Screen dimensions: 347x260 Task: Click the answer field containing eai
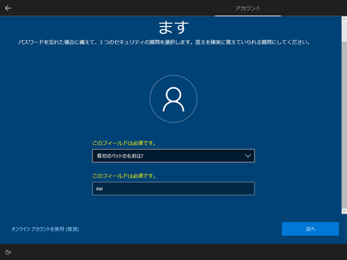[x=173, y=189]
